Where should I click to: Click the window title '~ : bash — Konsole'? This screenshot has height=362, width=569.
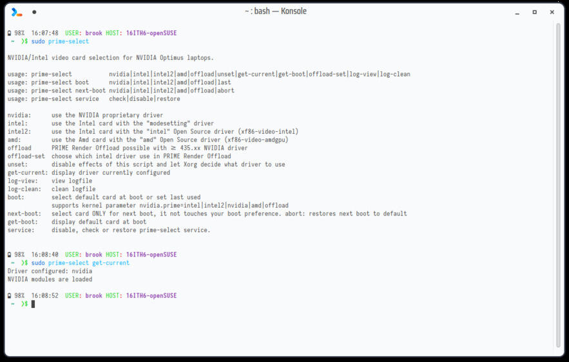coord(275,11)
